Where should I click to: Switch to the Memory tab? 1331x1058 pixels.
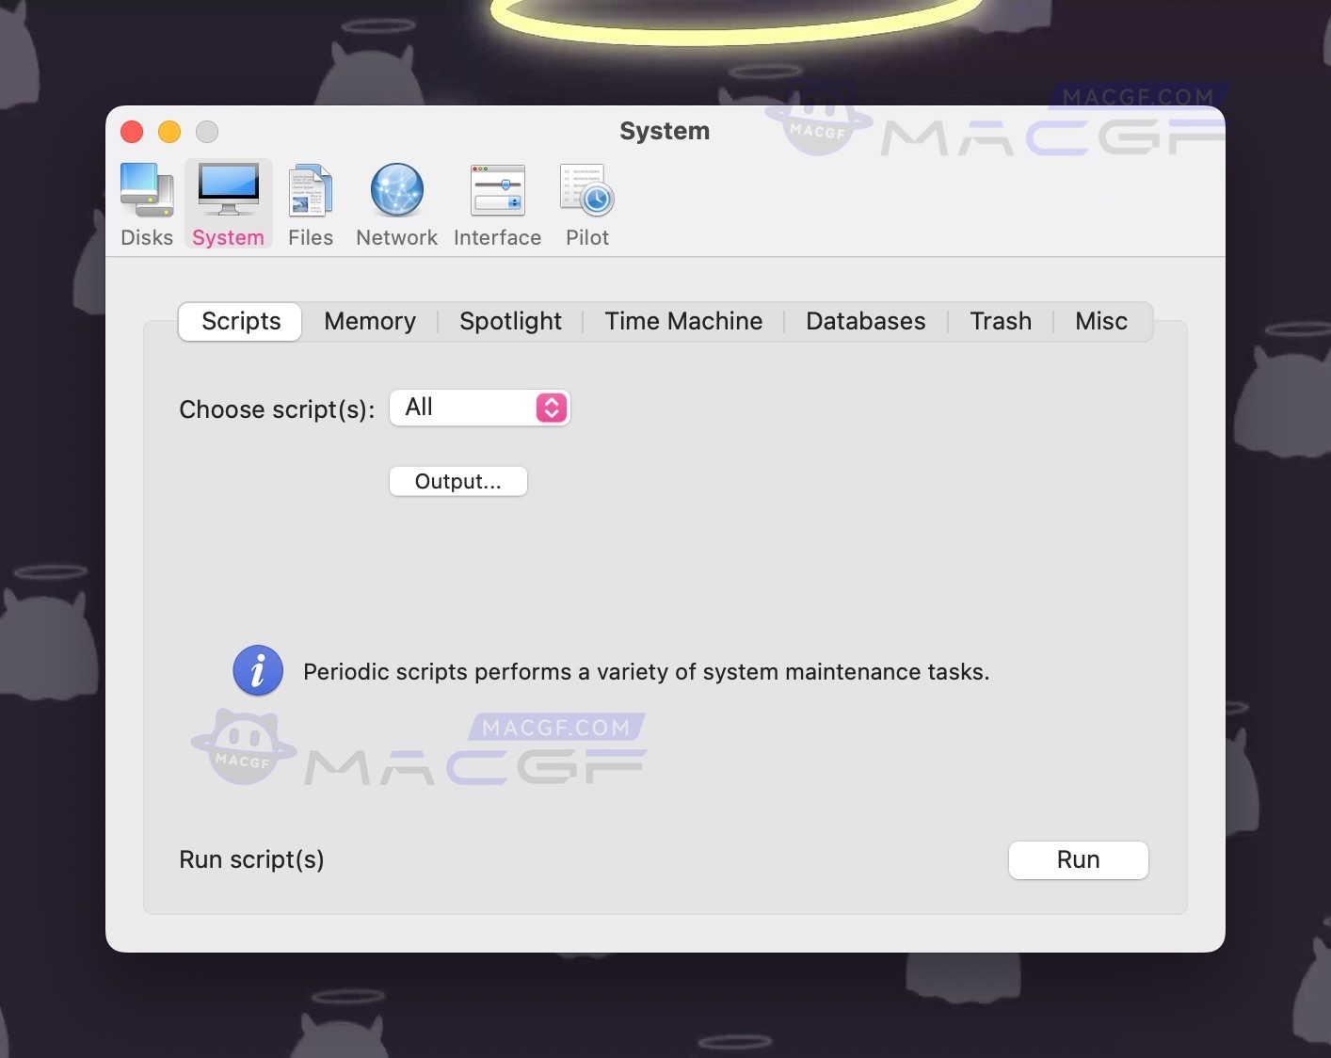370,321
